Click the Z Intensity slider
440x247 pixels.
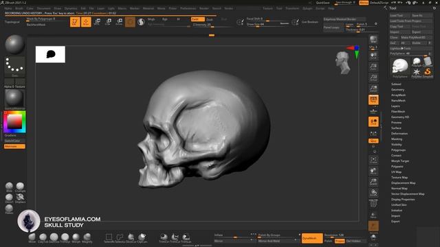[x=212, y=25]
